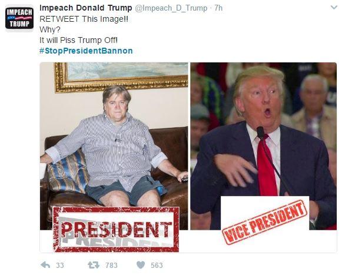Open right photo of man at microphone

pos(264,146)
